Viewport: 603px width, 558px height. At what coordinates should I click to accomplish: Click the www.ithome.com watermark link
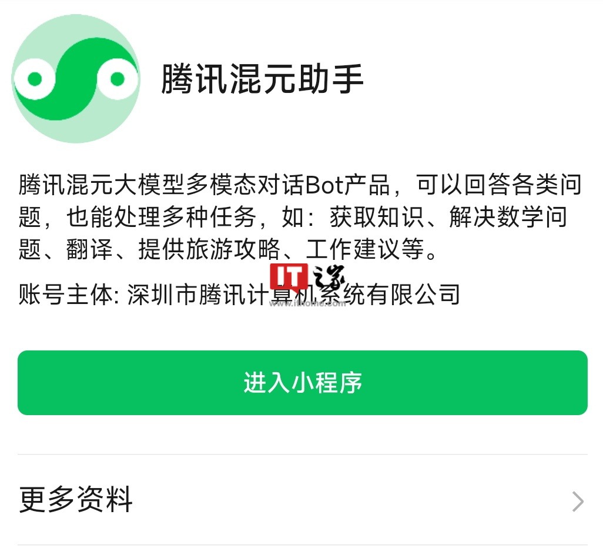(x=307, y=303)
